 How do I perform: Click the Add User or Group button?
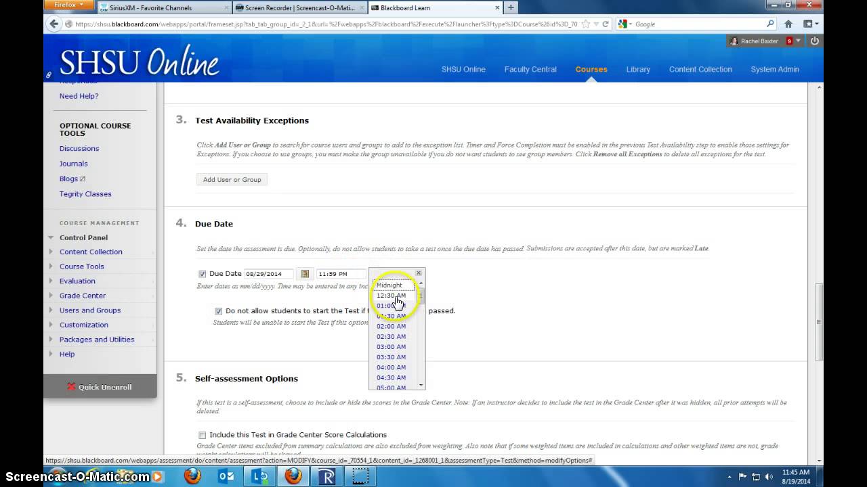coord(232,179)
